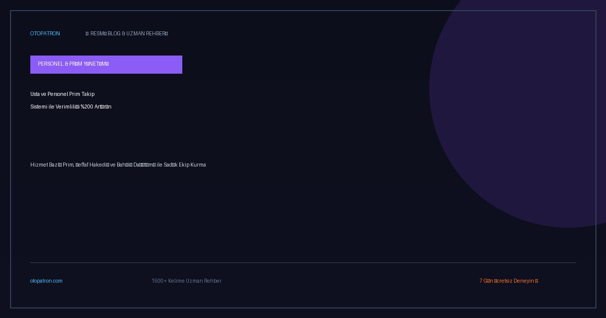Click the glyph icon before RESMİ BLOG
The image size is (606, 318).
87,34
